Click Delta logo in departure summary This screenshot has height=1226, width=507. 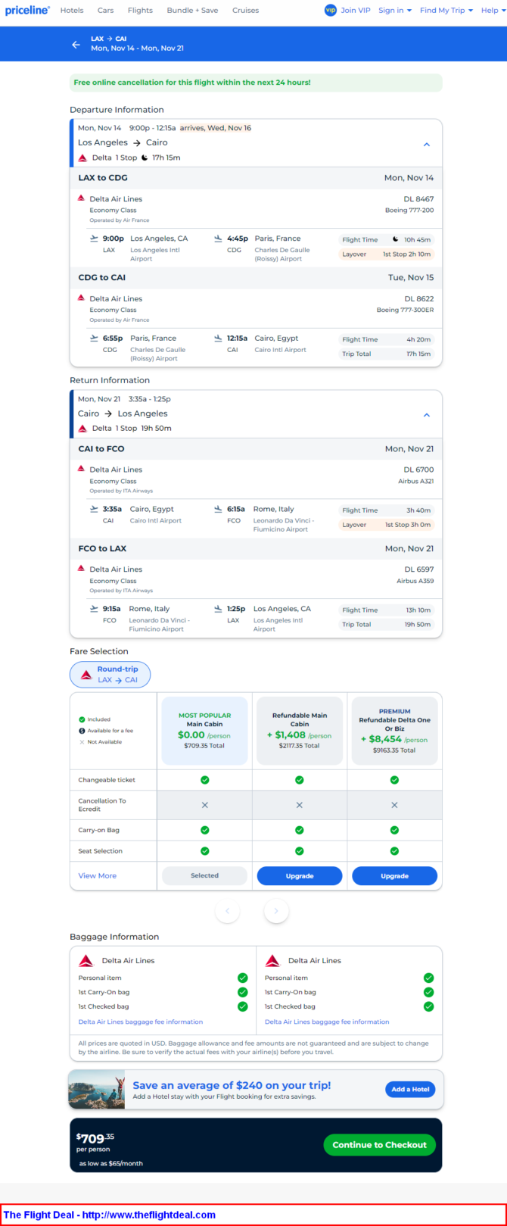(x=82, y=158)
